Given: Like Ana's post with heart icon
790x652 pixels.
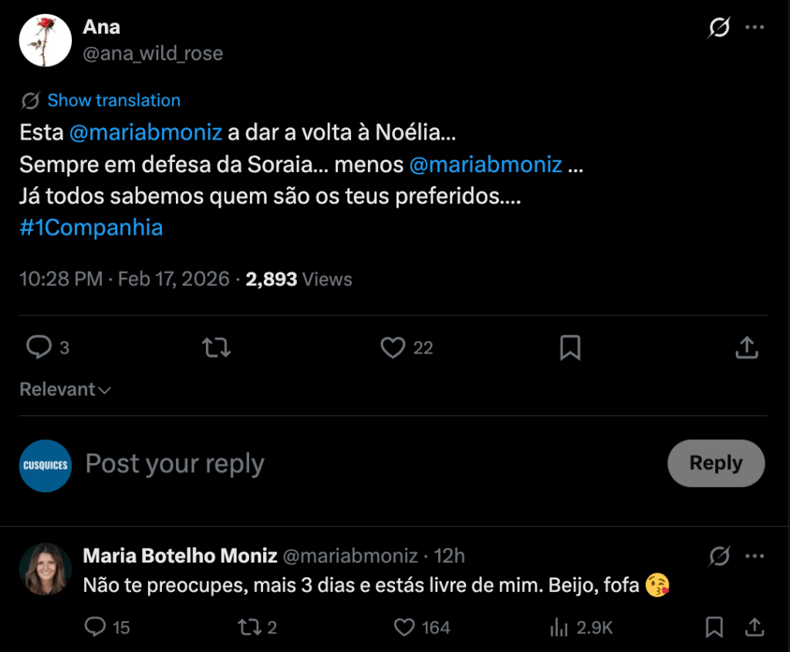Looking at the screenshot, I should 393,348.
